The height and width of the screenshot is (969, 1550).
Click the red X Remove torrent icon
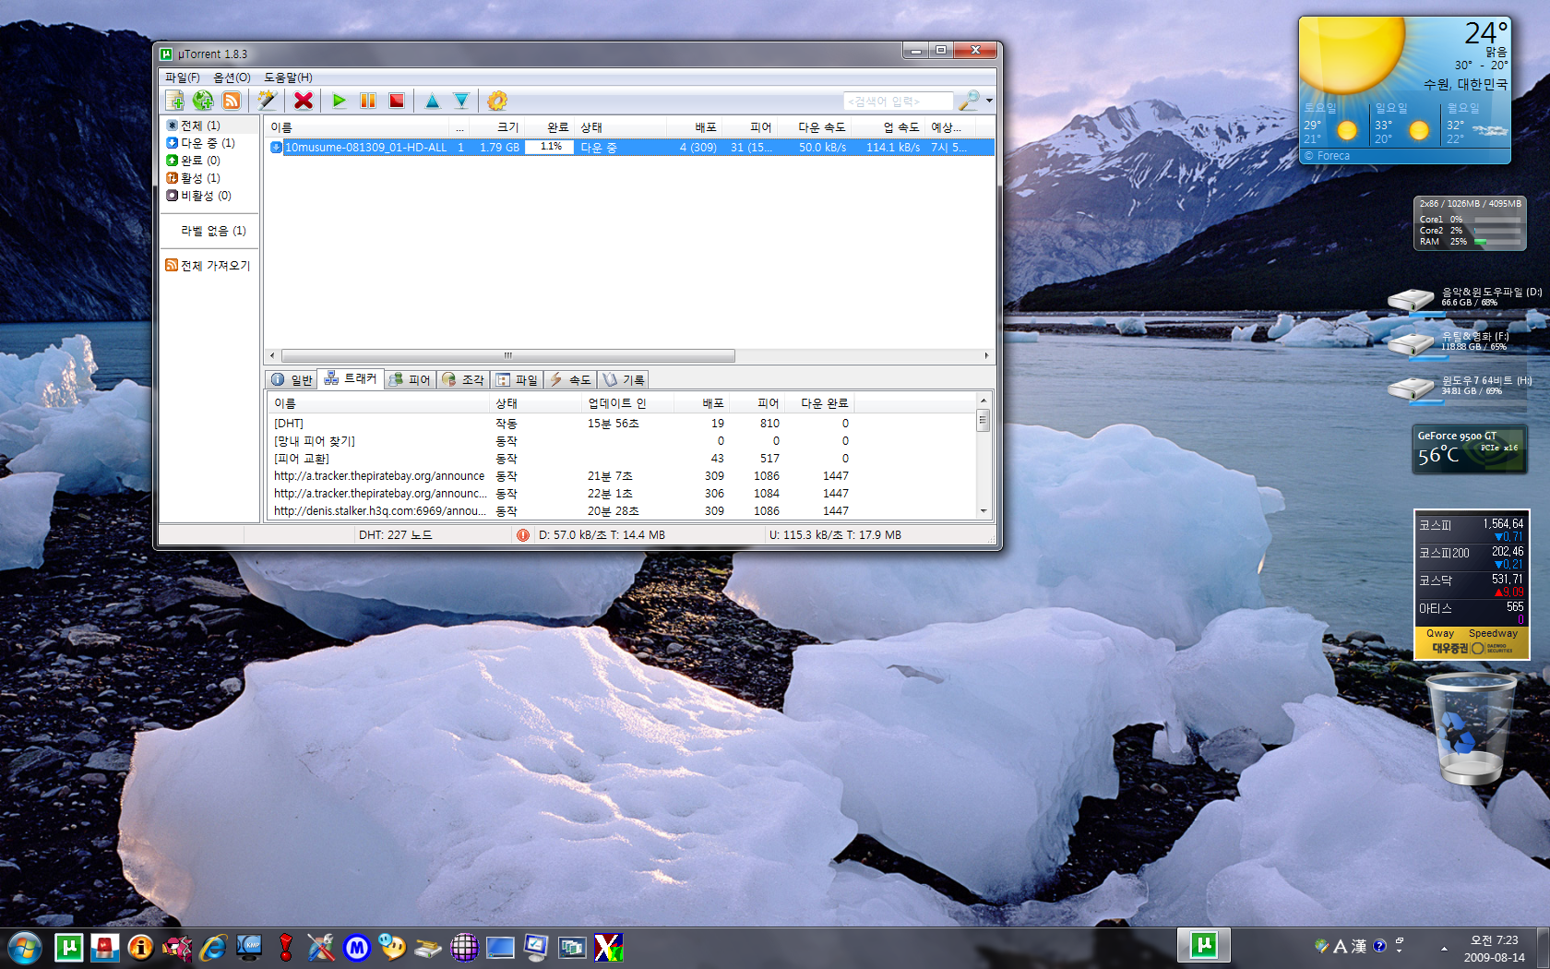click(304, 101)
